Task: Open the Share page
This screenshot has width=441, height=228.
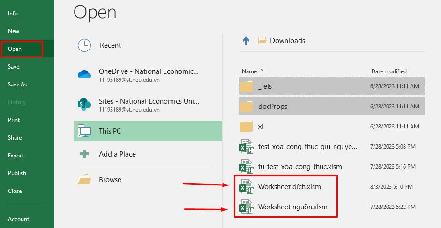Action: (x=27, y=138)
